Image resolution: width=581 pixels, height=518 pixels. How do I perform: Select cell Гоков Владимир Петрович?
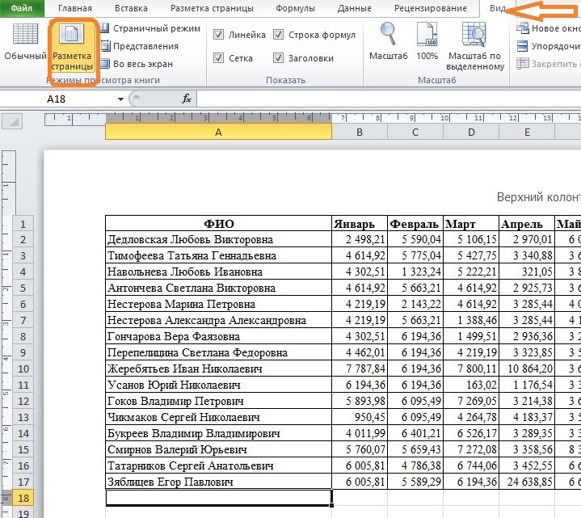click(x=219, y=402)
